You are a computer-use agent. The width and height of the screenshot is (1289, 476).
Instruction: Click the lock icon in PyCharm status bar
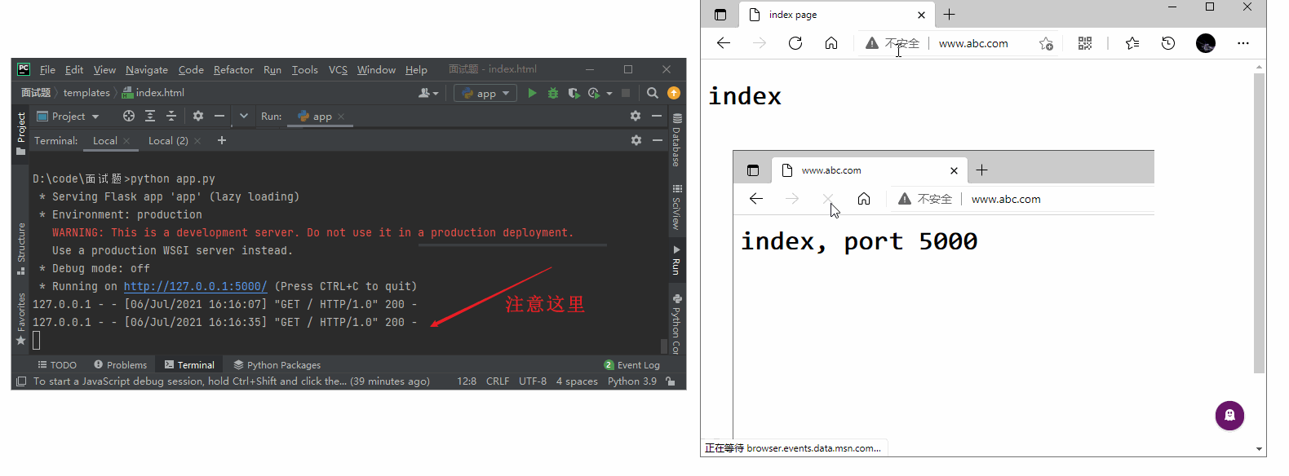(x=671, y=381)
